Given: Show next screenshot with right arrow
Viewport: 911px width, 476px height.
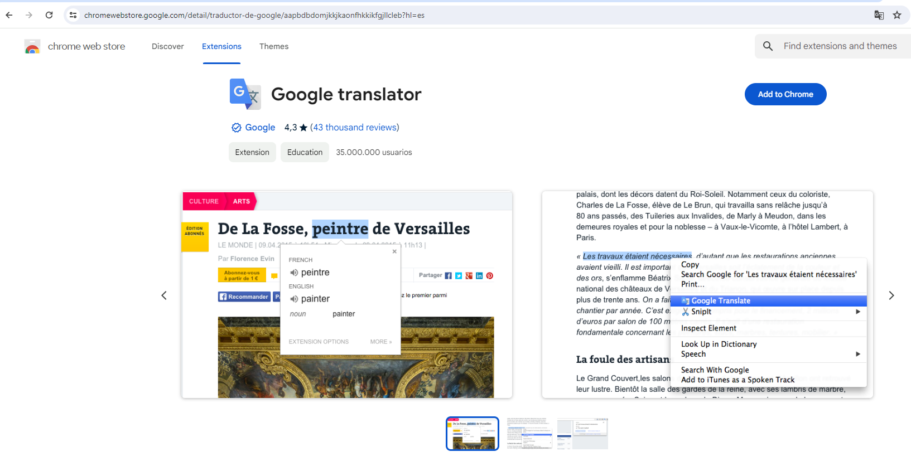Looking at the screenshot, I should coord(891,295).
